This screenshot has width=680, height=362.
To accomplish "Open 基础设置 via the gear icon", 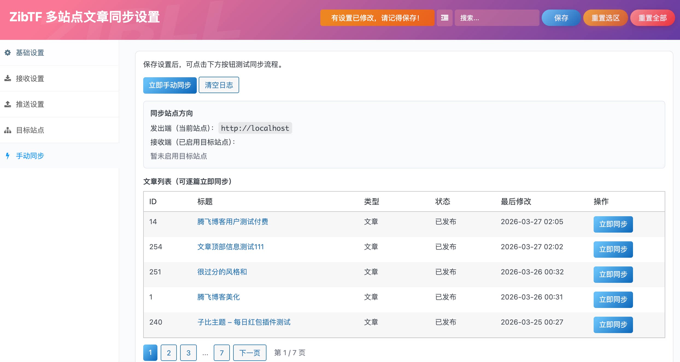I will click(x=7, y=53).
